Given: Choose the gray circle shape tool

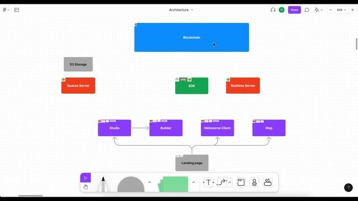Looking at the screenshot, I should coord(131,184).
